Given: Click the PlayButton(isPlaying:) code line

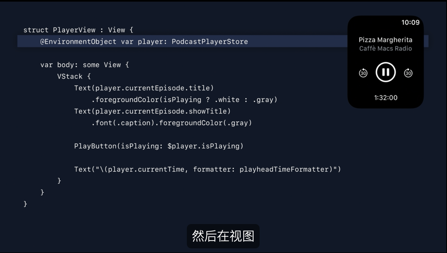Looking at the screenshot, I should click(x=159, y=146).
